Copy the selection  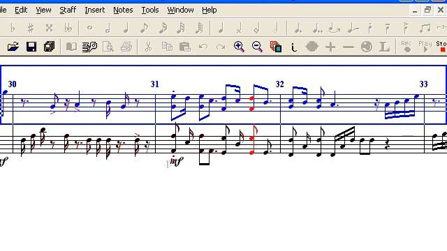pyautogui.click(x=167, y=47)
